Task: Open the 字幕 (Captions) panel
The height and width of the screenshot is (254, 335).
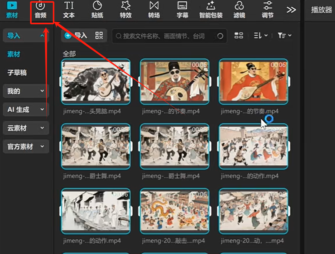Action: tap(182, 10)
